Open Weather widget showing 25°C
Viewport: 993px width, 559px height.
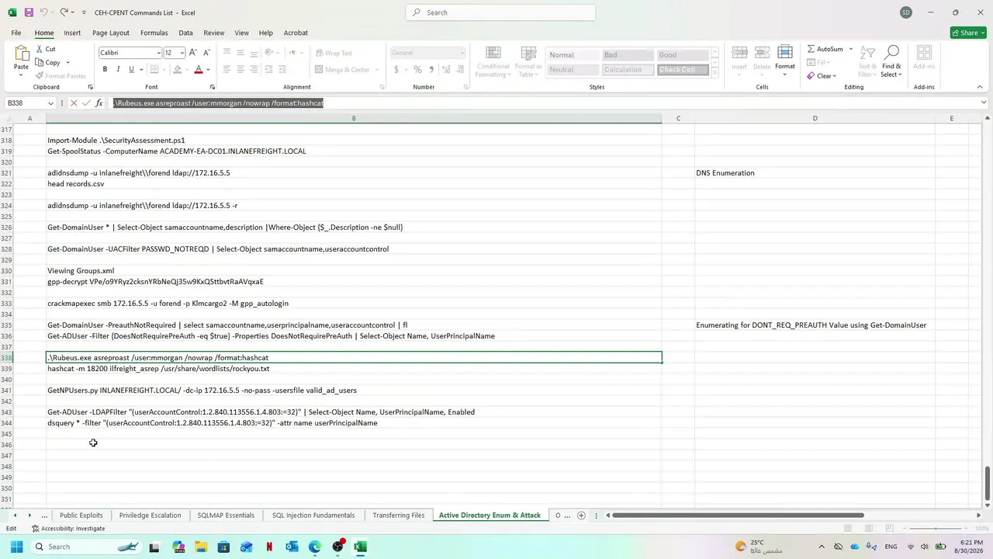[758, 547]
